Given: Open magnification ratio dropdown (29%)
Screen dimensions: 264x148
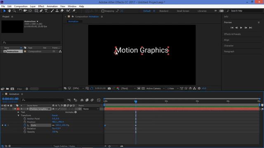Looking at the screenshot, I should 78,88.
